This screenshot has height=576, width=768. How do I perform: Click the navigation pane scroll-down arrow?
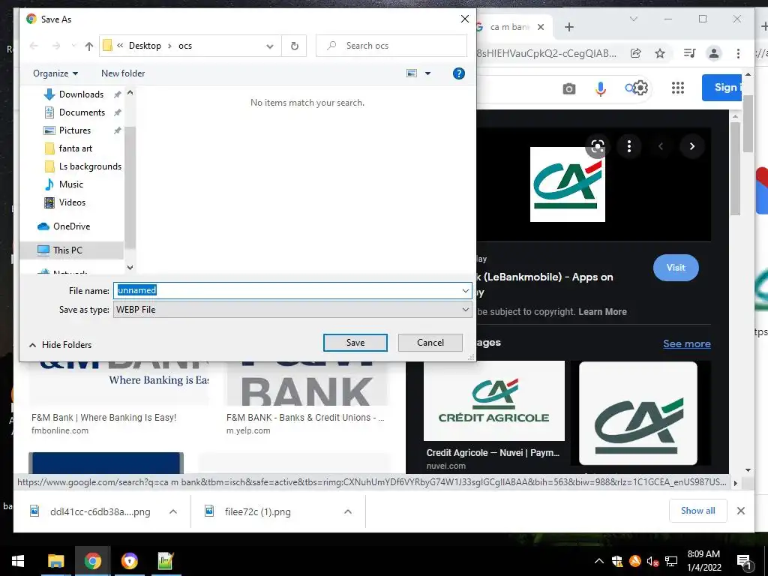point(130,268)
